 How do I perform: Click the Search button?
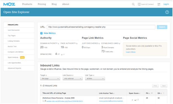click(162, 27)
